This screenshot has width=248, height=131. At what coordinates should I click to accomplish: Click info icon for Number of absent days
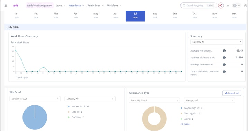tap(224, 57)
